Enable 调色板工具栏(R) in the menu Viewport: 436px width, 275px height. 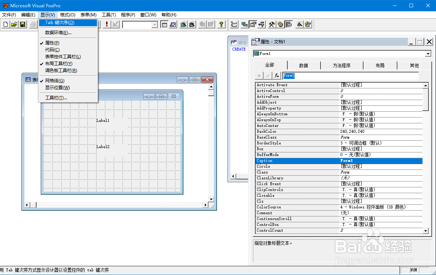(68, 71)
